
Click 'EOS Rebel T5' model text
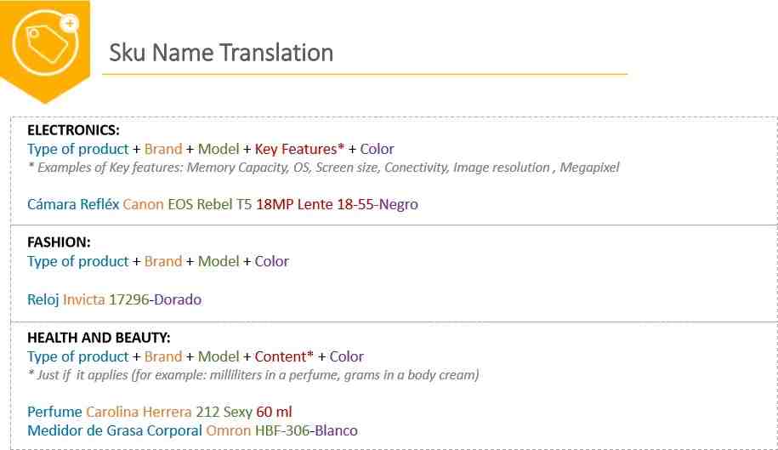point(210,204)
